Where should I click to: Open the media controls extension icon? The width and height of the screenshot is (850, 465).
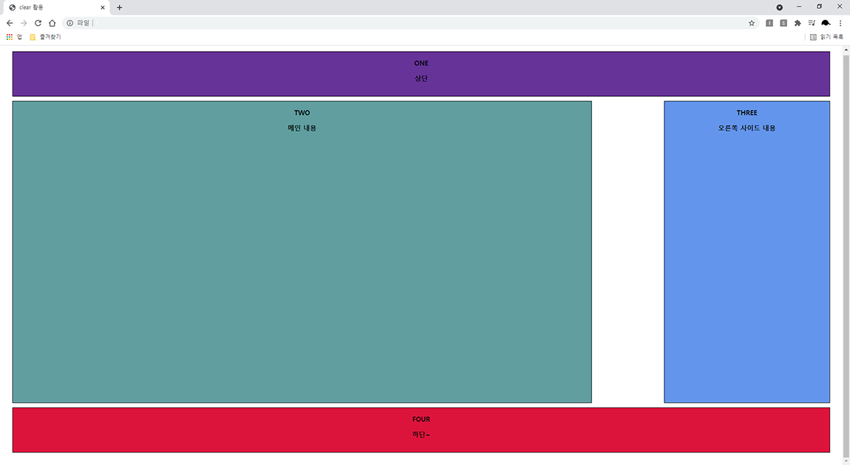(x=811, y=23)
